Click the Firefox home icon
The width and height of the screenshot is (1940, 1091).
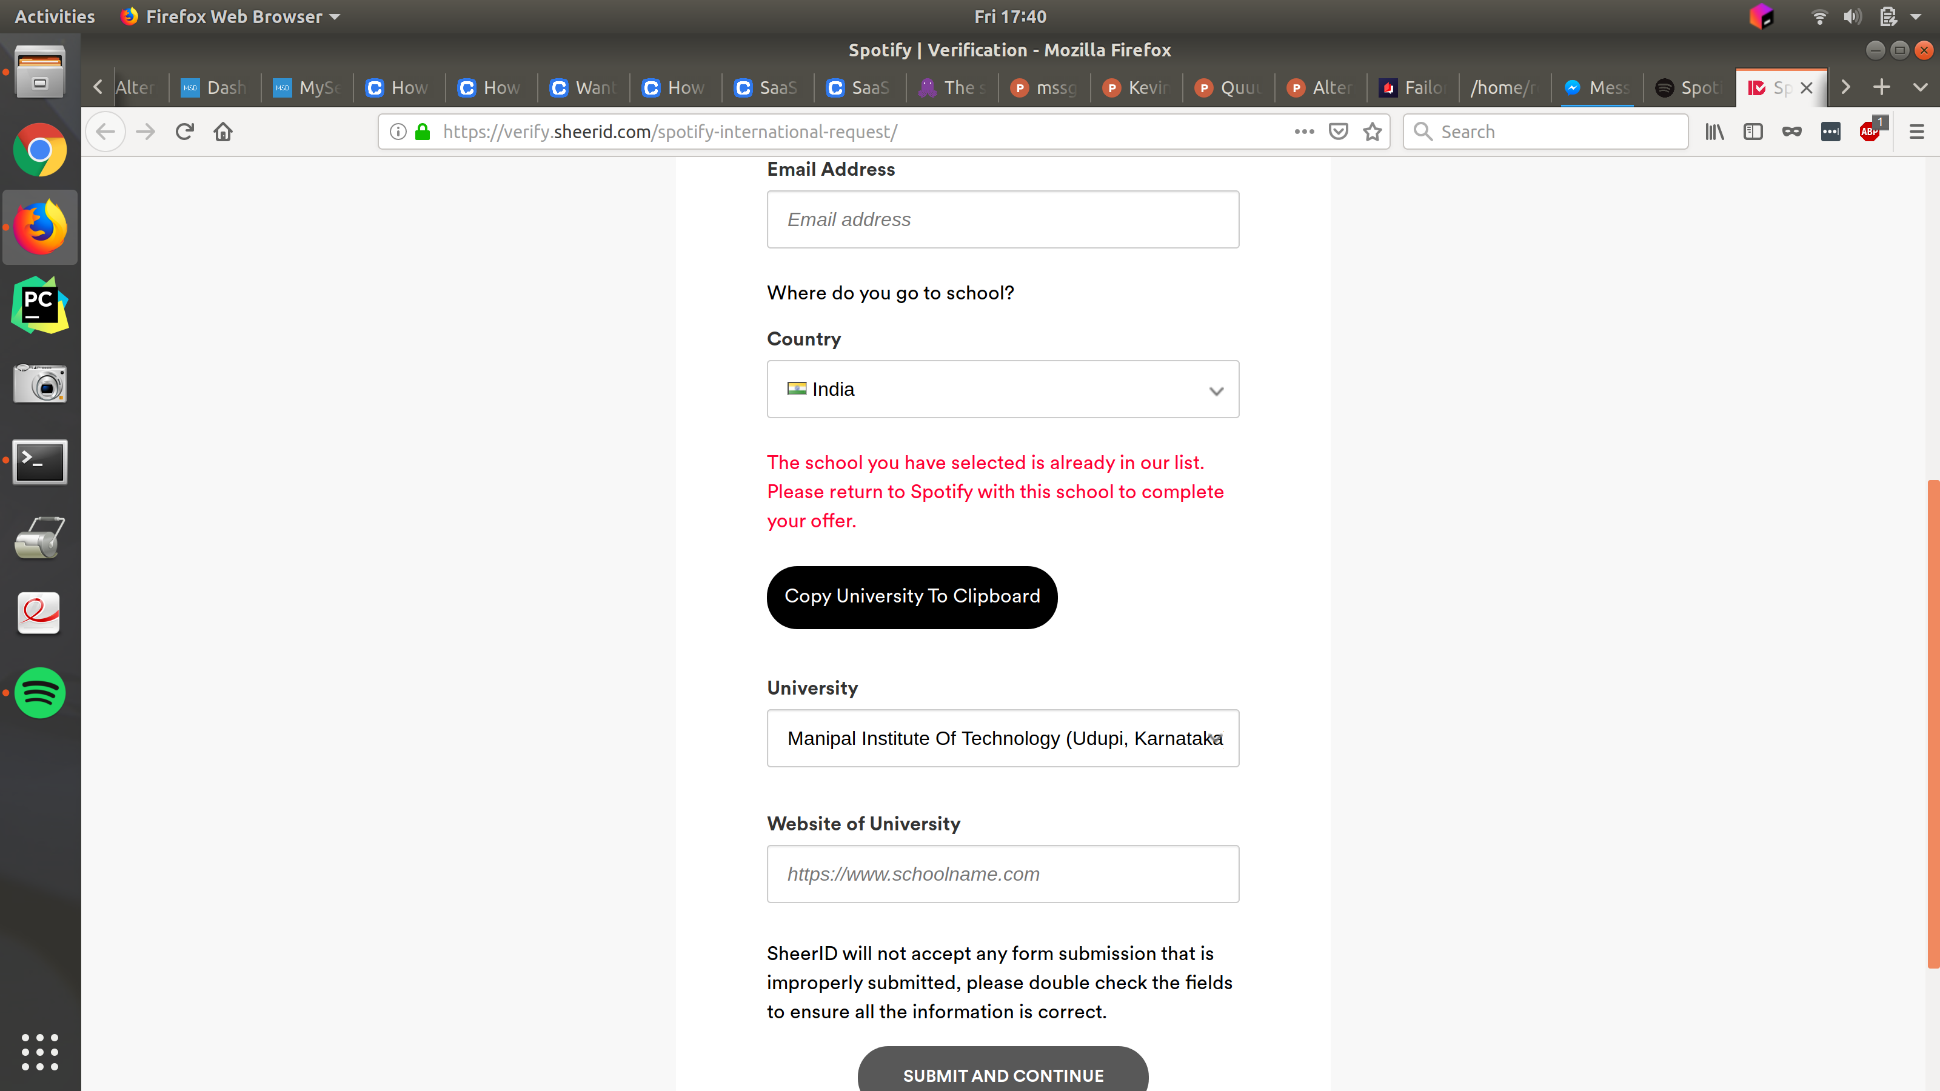(223, 132)
